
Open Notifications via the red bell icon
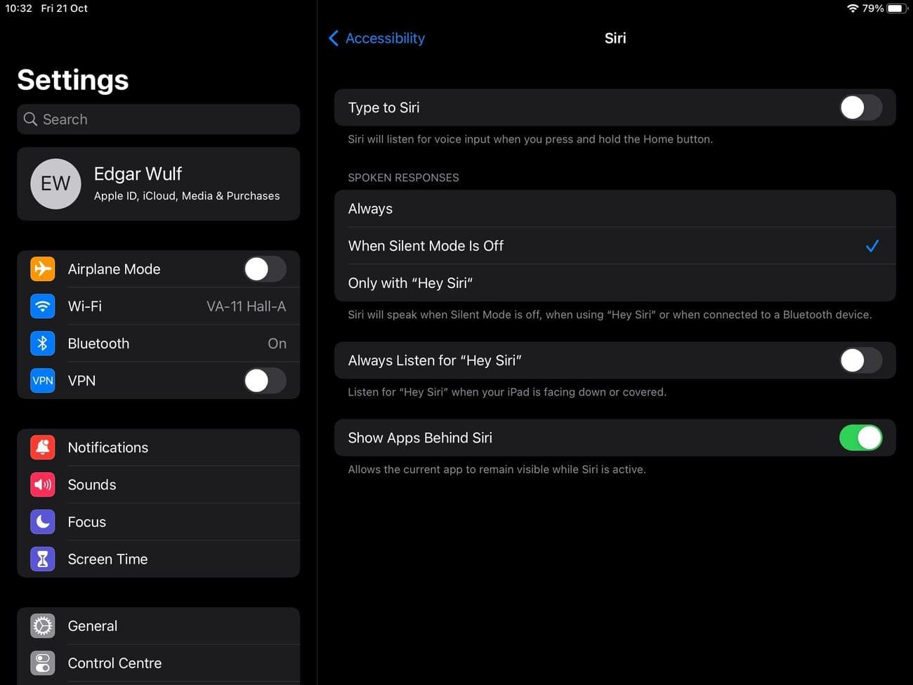pyautogui.click(x=42, y=447)
